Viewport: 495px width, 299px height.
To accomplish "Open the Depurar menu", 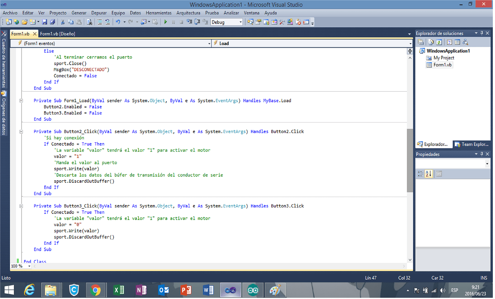I will (99, 13).
